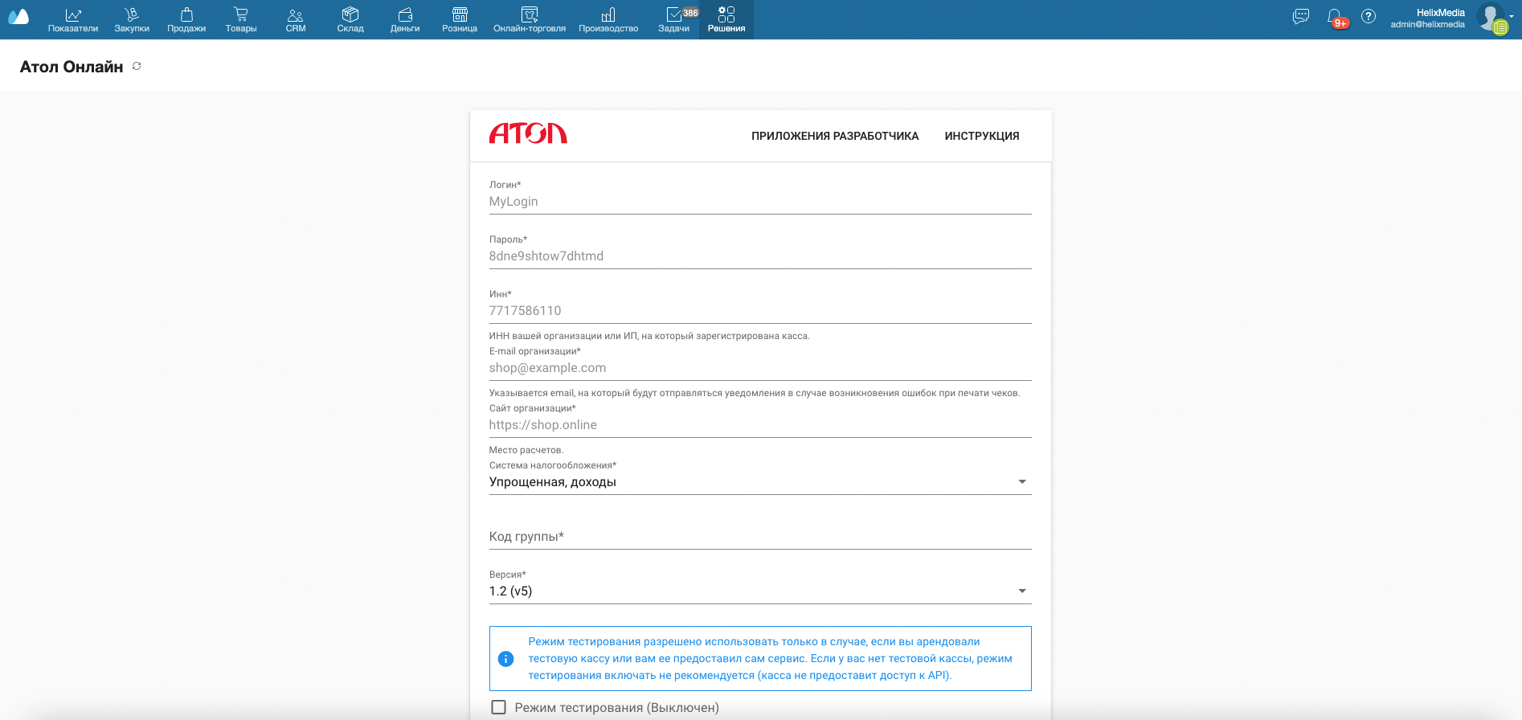The width and height of the screenshot is (1522, 720).
Task: Open the chat messages icon
Action: pyautogui.click(x=1301, y=16)
